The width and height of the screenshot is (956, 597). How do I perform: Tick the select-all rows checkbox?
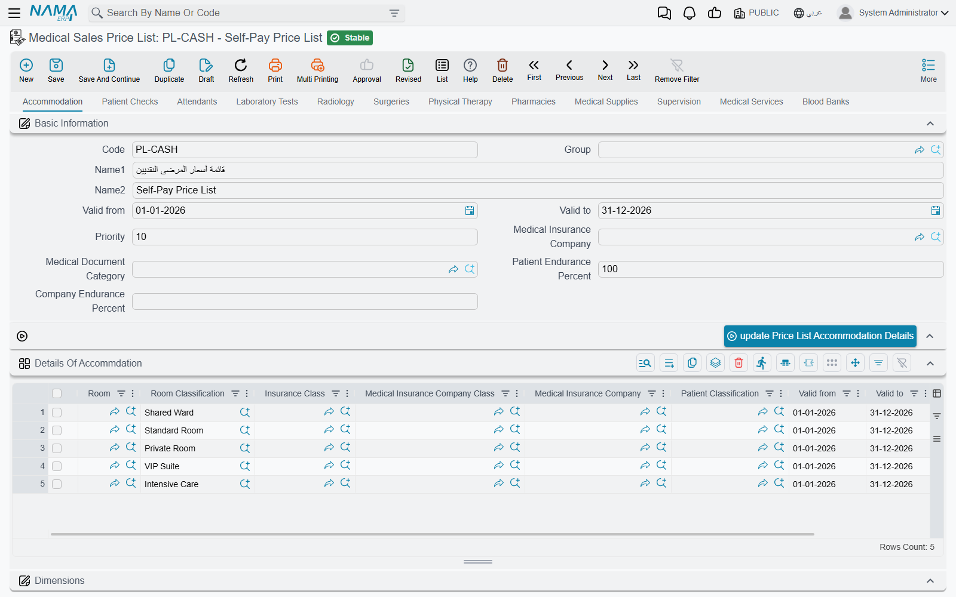click(57, 393)
